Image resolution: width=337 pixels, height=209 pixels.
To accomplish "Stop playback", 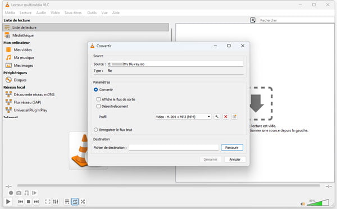I will pos(29,202).
